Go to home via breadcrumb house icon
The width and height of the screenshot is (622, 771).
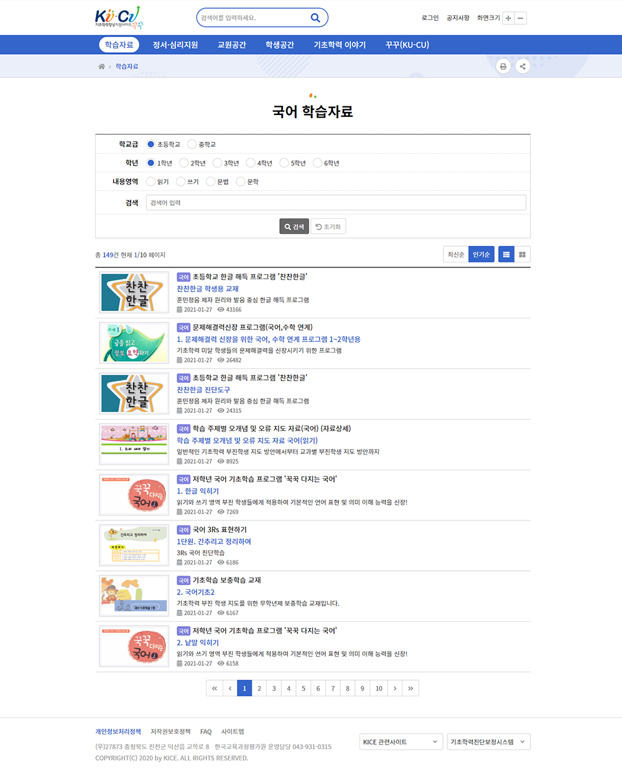point(101,67)
